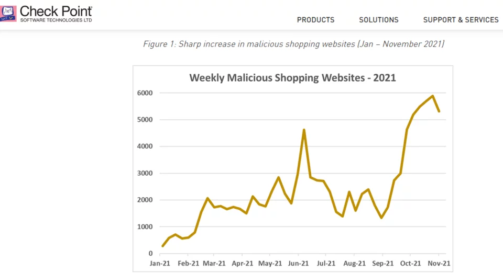Click the Check Point logo icon
Viewport: 503px width, 273px height.
click(x=9, y=14)
